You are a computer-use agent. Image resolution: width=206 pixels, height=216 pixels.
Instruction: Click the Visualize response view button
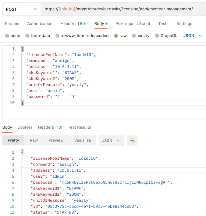[x=83, y=140]
